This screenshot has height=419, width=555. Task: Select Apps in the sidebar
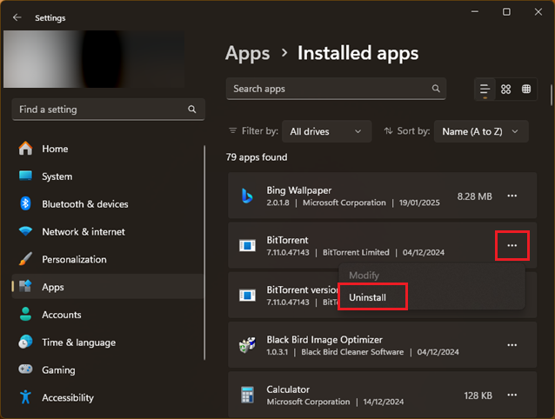pyautogui.click(x=108, y=287)
